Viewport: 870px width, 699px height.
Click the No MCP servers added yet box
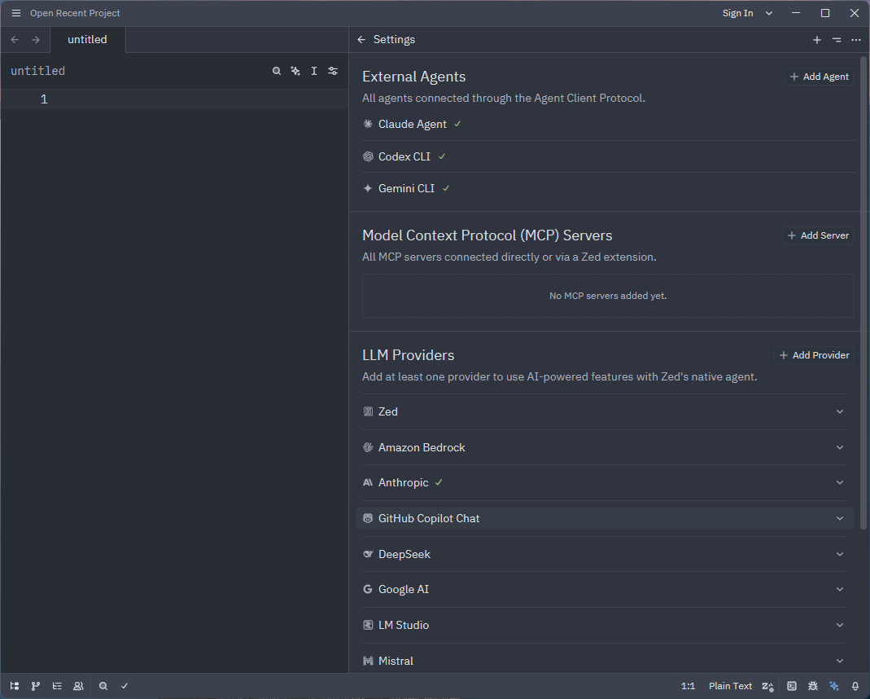click(608, 296)
